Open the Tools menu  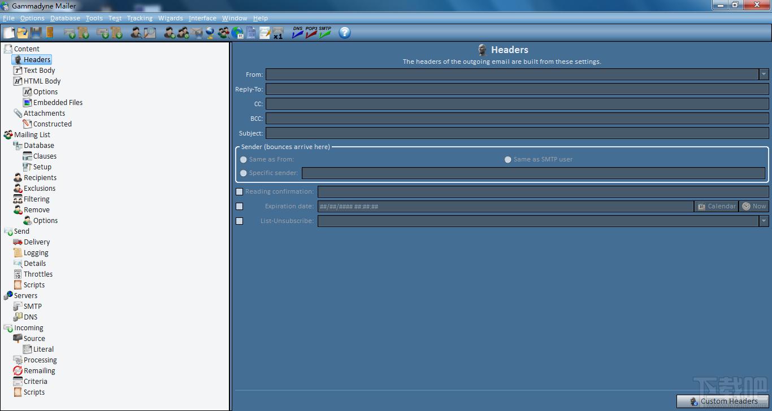tap(94, 18)
